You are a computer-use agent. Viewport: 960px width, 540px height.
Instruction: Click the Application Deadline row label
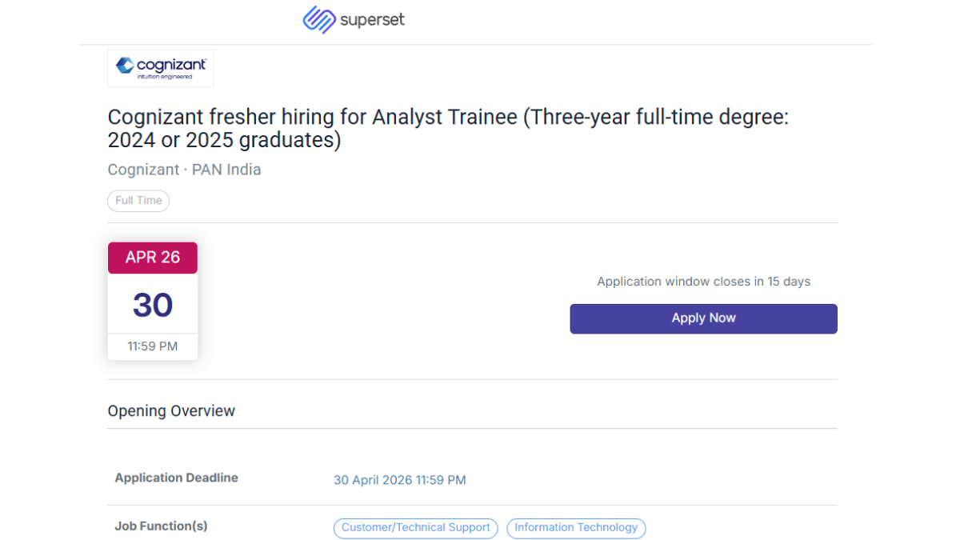pos(176,478)
